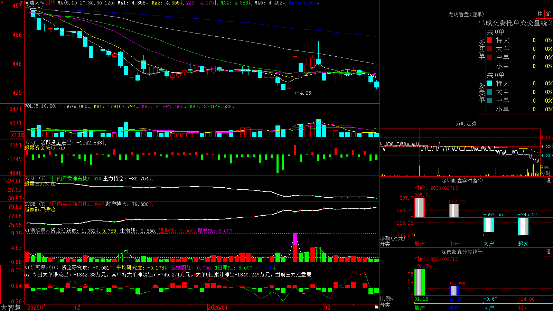The image size is (553, 311).
Task: Click 超赢主力持仓 yellow label
Action: pos(40,184)
